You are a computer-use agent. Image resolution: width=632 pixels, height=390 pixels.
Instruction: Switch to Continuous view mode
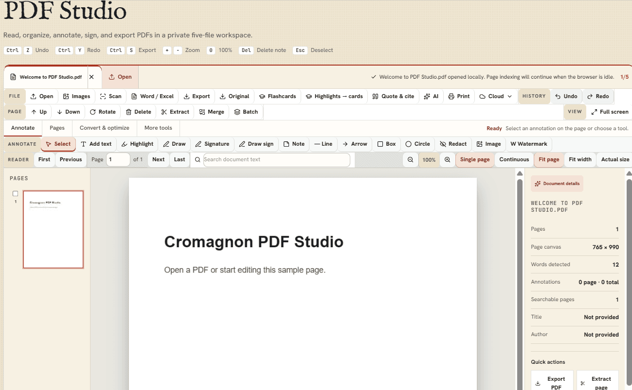[514, 159]
